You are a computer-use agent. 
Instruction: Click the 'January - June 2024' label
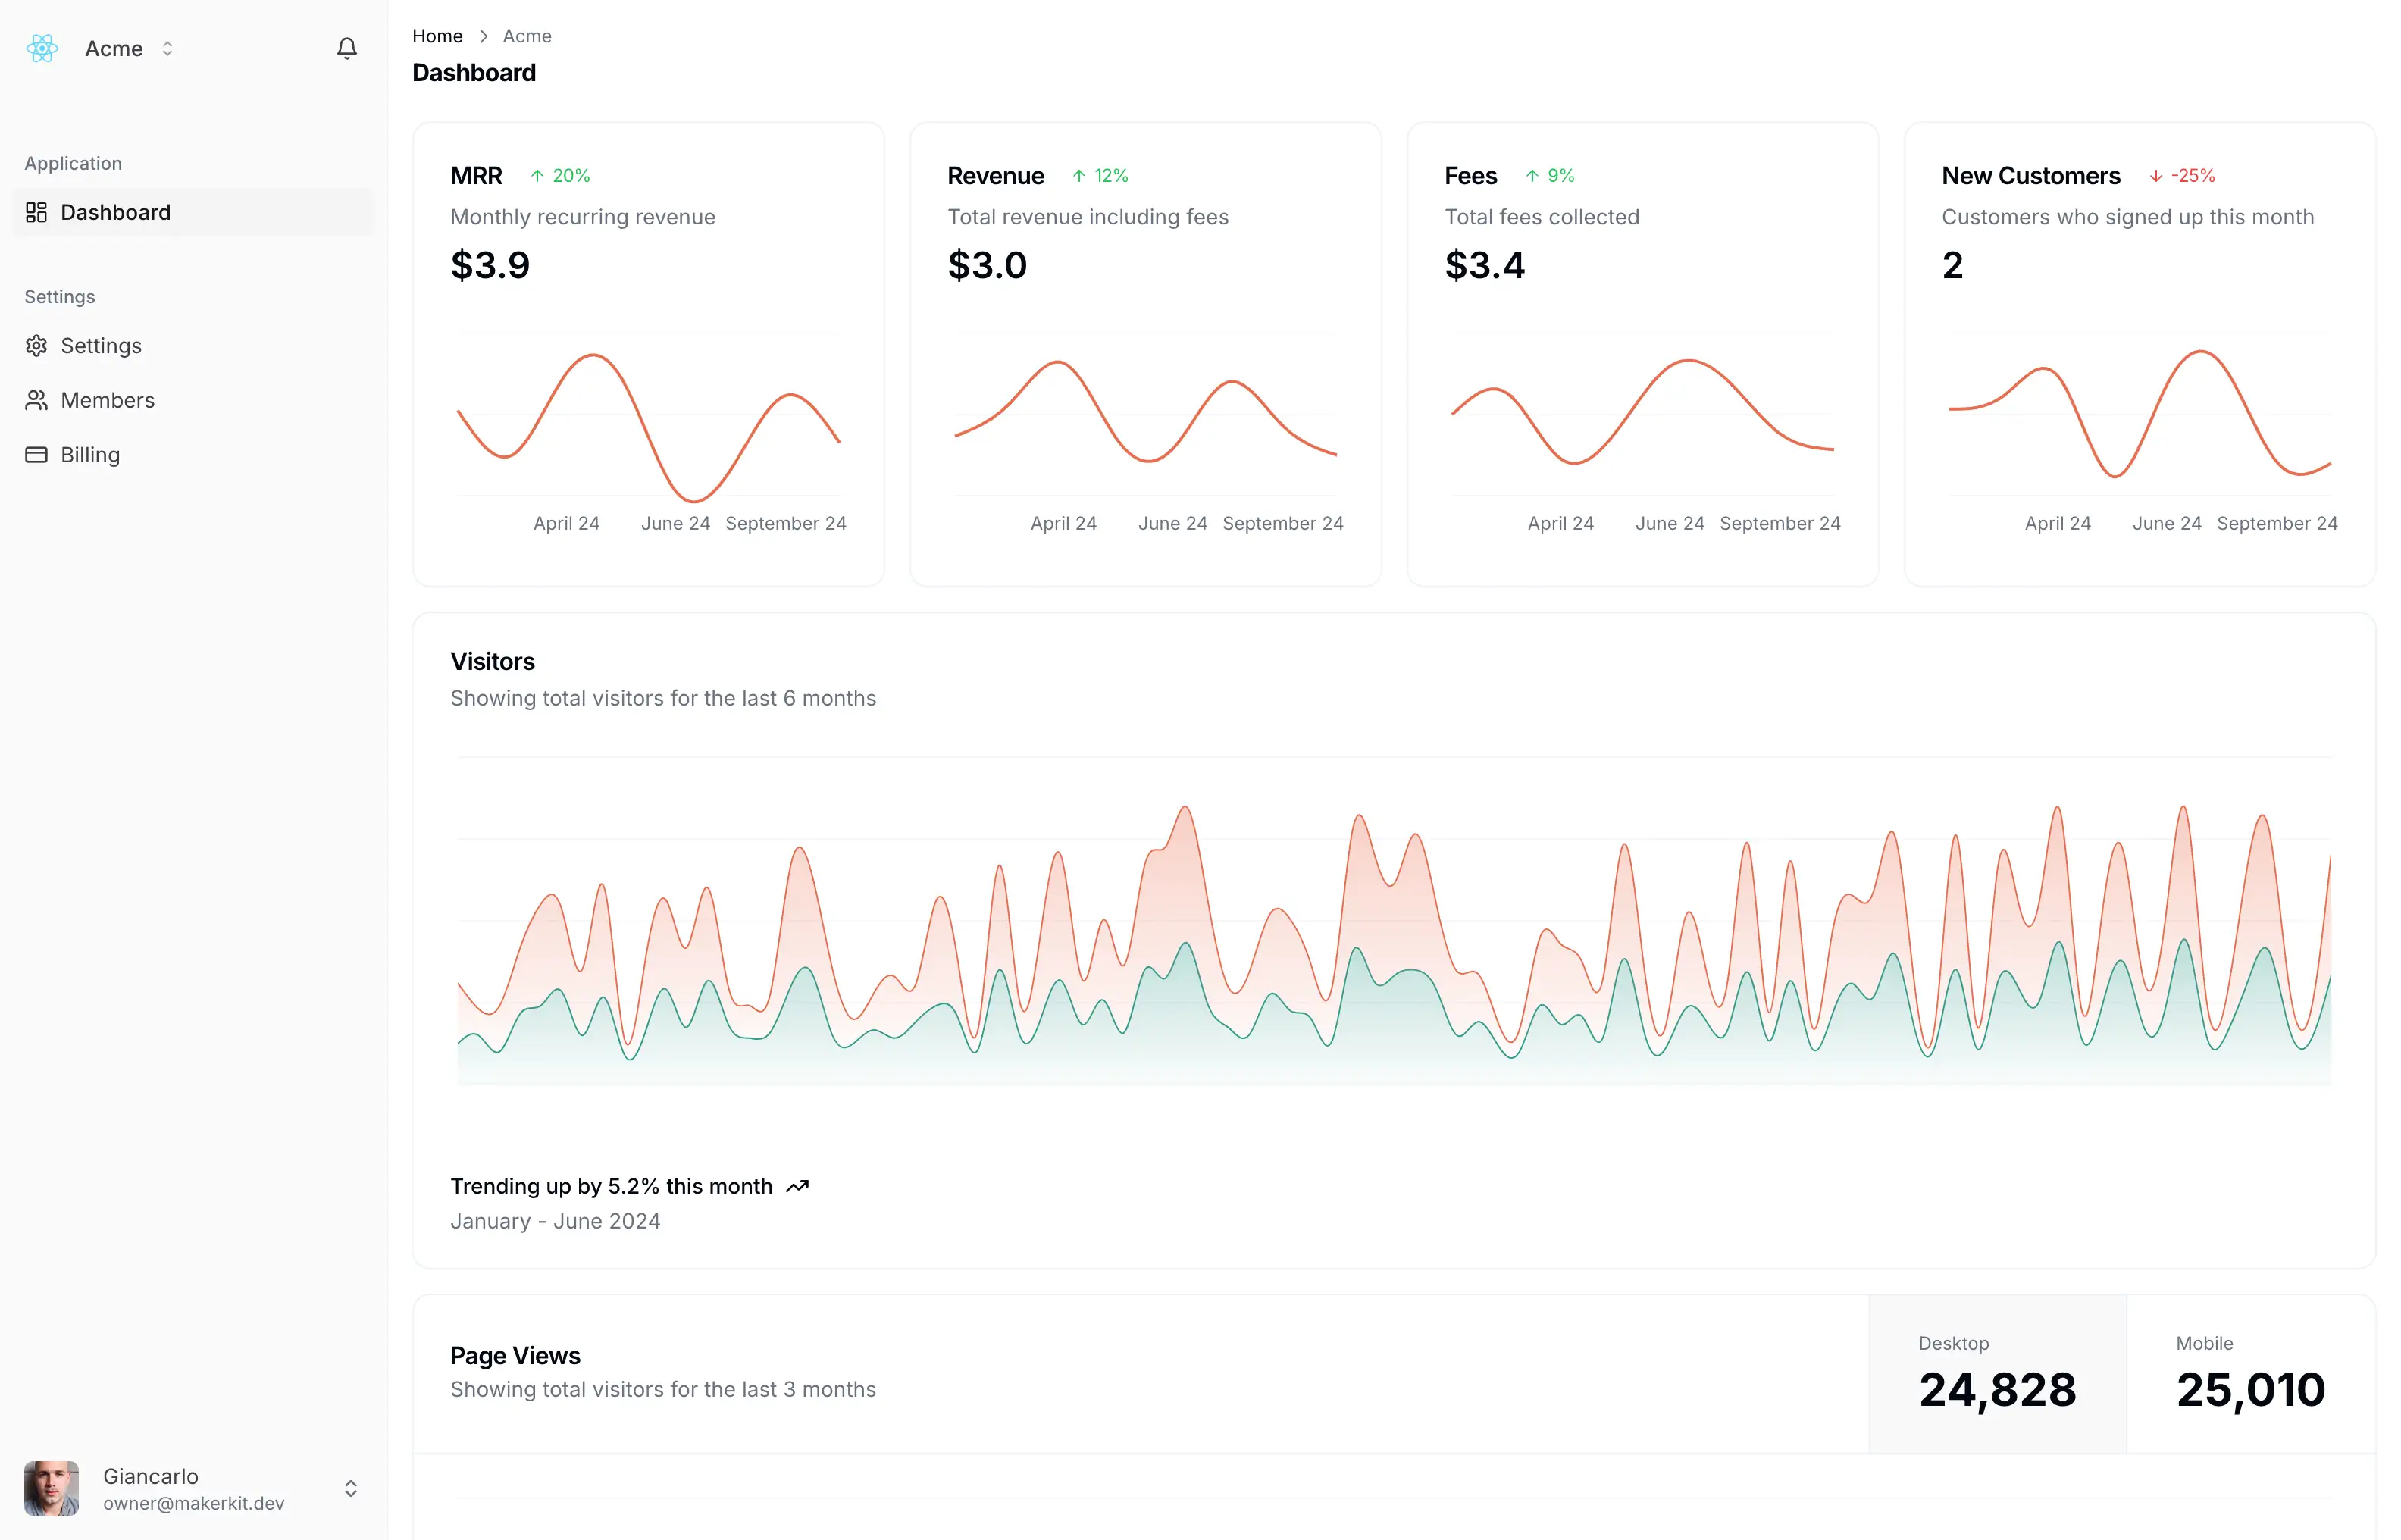[555, 1221]
